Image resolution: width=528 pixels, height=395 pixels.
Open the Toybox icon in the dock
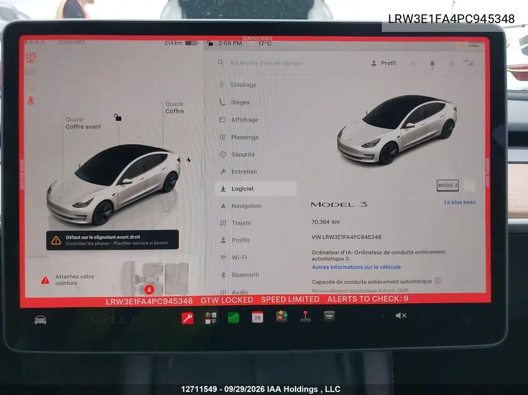pos(282,316)
